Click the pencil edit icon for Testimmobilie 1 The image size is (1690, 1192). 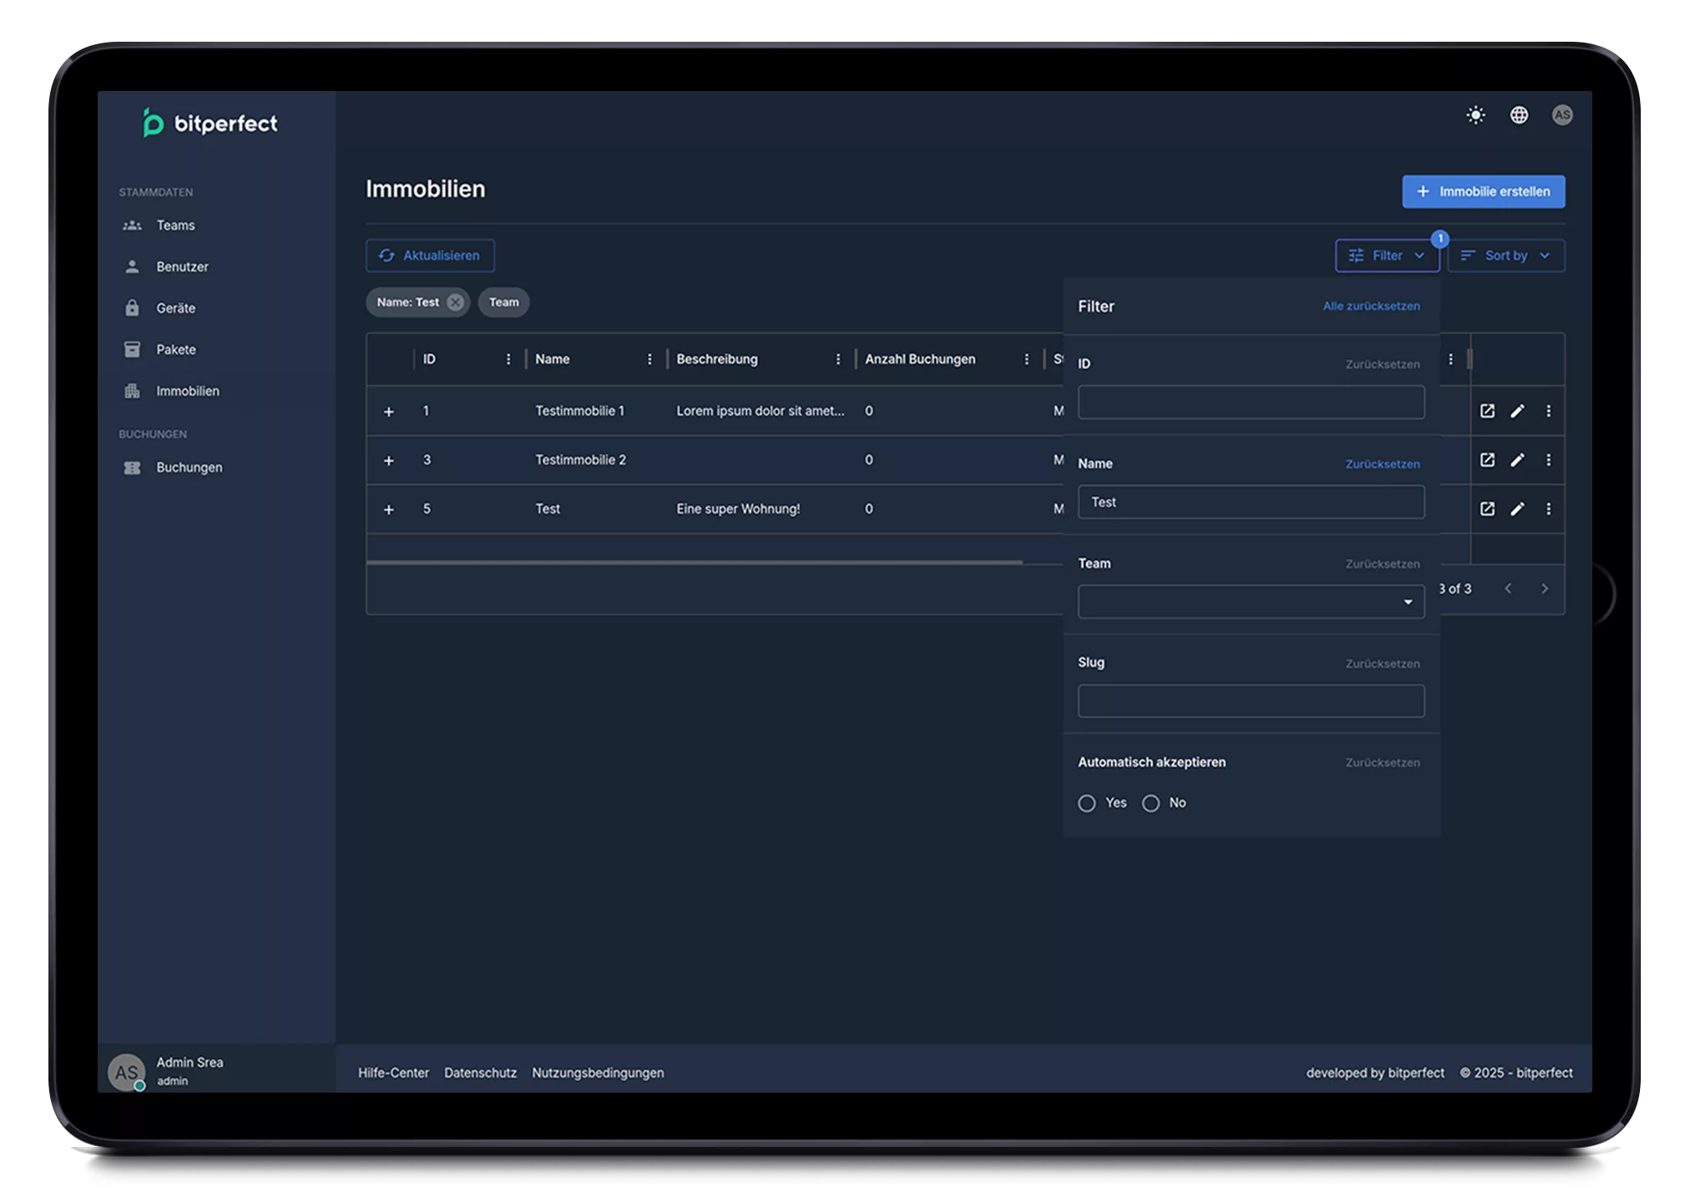point(1517,411)
